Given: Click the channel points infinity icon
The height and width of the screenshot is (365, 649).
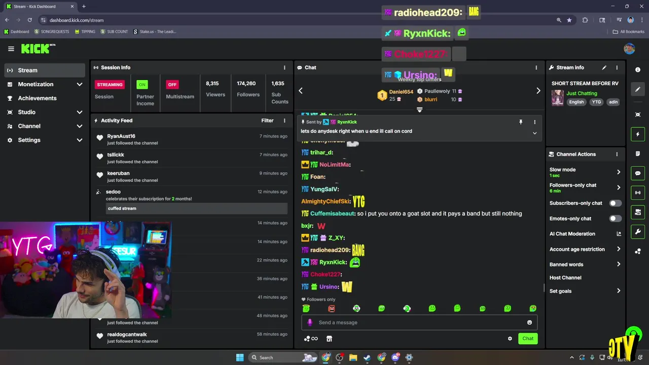Looking at the screenshot, I should coord(311,339).
